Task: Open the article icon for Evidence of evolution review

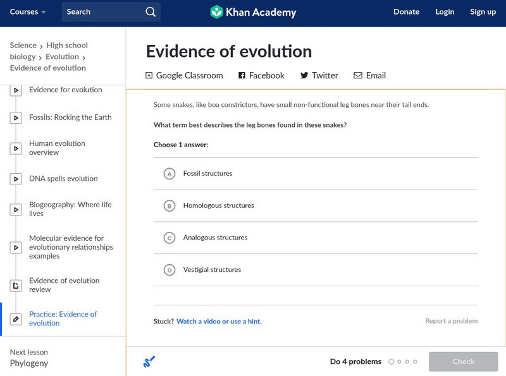Action: [x=15, y=285]
